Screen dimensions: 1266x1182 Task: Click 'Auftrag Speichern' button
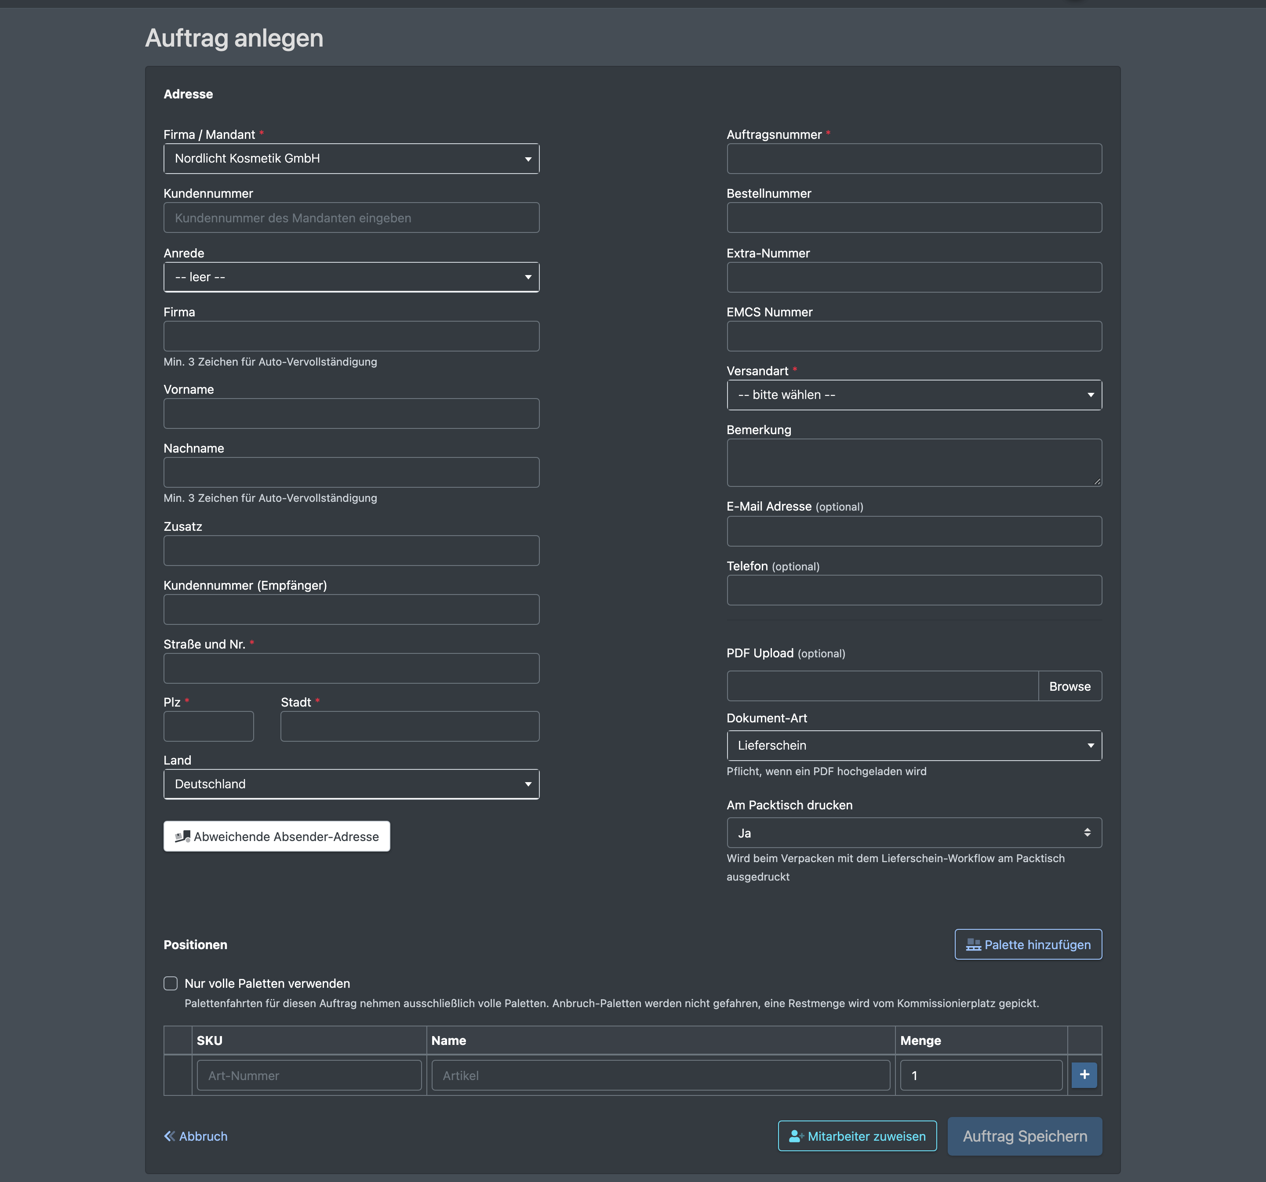[1025, 1136]
